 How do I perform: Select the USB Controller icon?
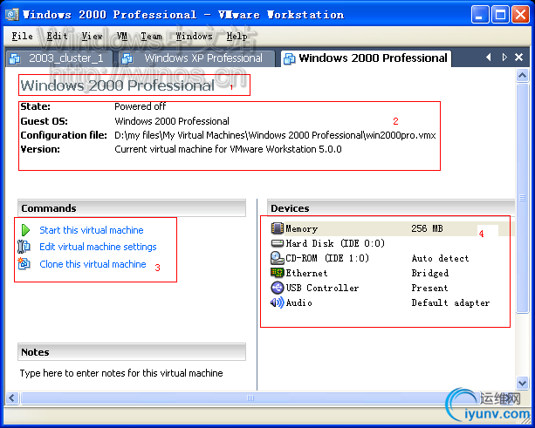click(x=277, y=288)
